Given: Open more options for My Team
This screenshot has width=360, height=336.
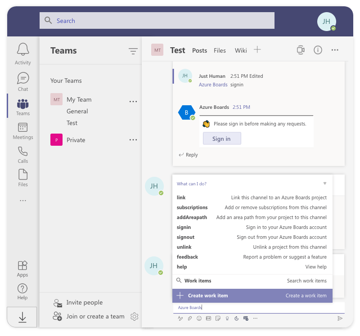Looking at the screenshot, I should (133, 102).
